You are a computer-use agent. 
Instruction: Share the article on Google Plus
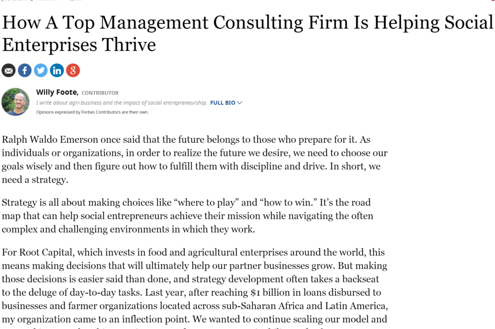pyautogui.click(x=73, y=70)
